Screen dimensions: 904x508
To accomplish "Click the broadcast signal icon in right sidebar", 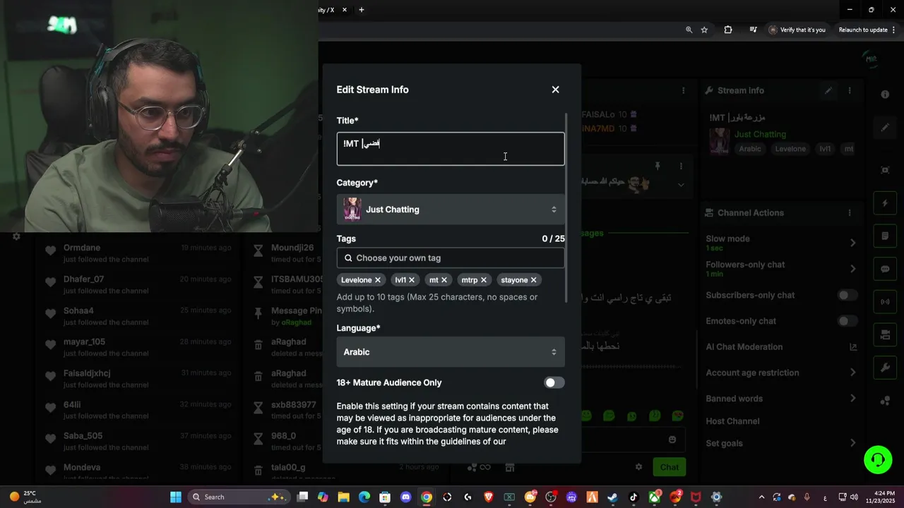I will (885, 302).
